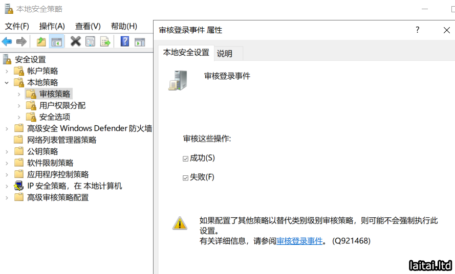
Task: Select IP 安全策略 tree item
Action: [x=74, y=186]
